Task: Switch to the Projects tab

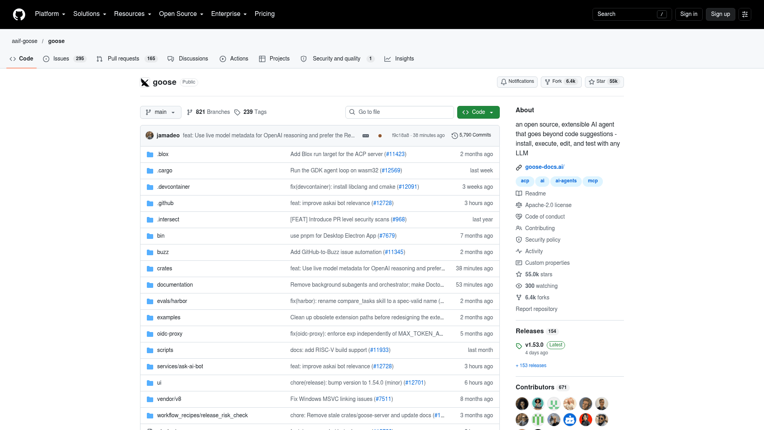Action: (x=274, y=59)
